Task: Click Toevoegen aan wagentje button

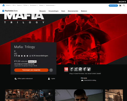Action: [x=31, y=70]
